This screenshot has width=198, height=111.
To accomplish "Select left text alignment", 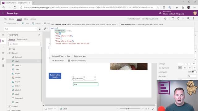I will [x=180, y=68].
